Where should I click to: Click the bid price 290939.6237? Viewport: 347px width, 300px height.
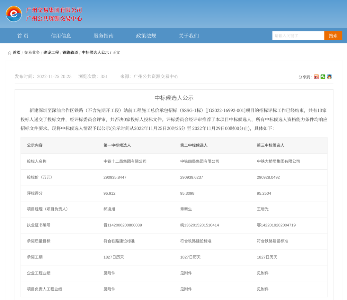191,177
